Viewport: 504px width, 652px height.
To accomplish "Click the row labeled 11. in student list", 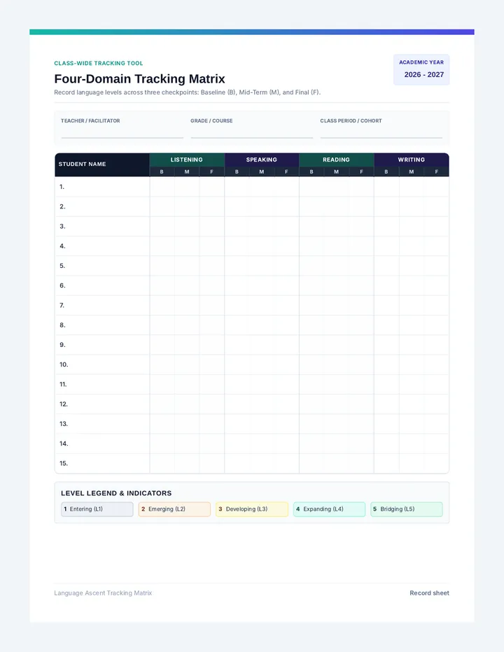I will coord(252,384).
